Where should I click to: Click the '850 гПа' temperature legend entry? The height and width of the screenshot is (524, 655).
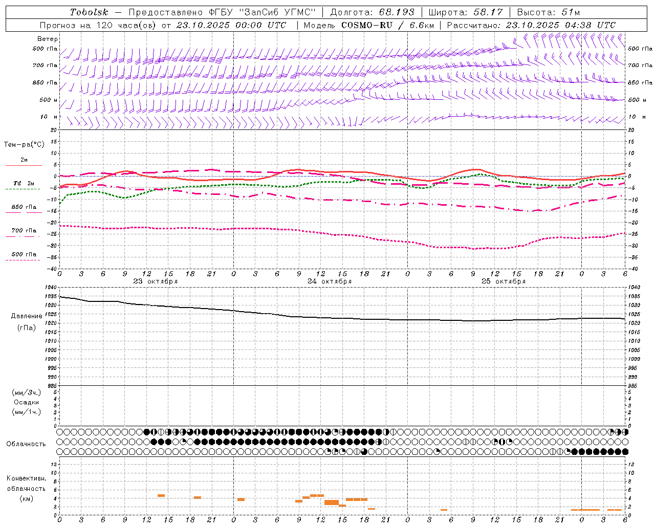pos(24,207)
